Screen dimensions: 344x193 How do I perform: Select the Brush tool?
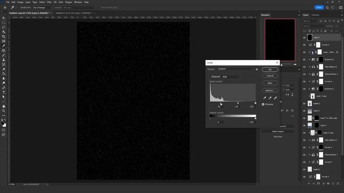(x=4, y=55)
